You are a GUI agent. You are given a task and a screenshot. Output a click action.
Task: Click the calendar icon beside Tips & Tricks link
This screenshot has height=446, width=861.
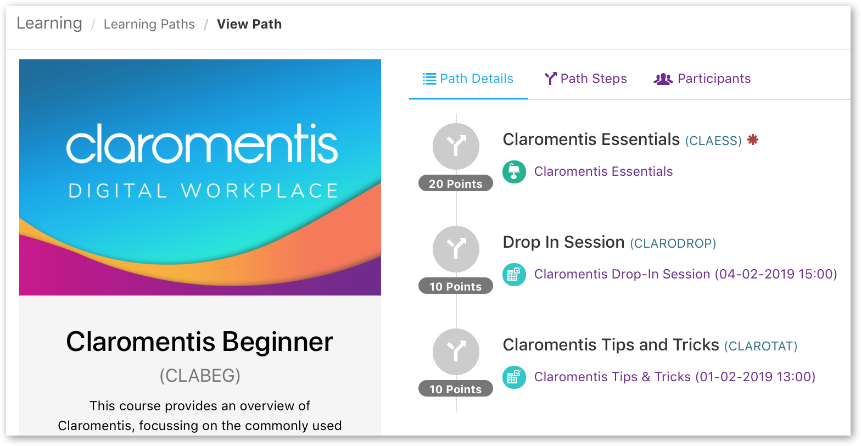514,377
